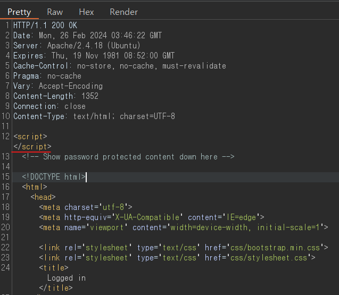The height and width of the screenshot is (295, 339).
Task: Open the Hex view tab
Action: [86, 12]
